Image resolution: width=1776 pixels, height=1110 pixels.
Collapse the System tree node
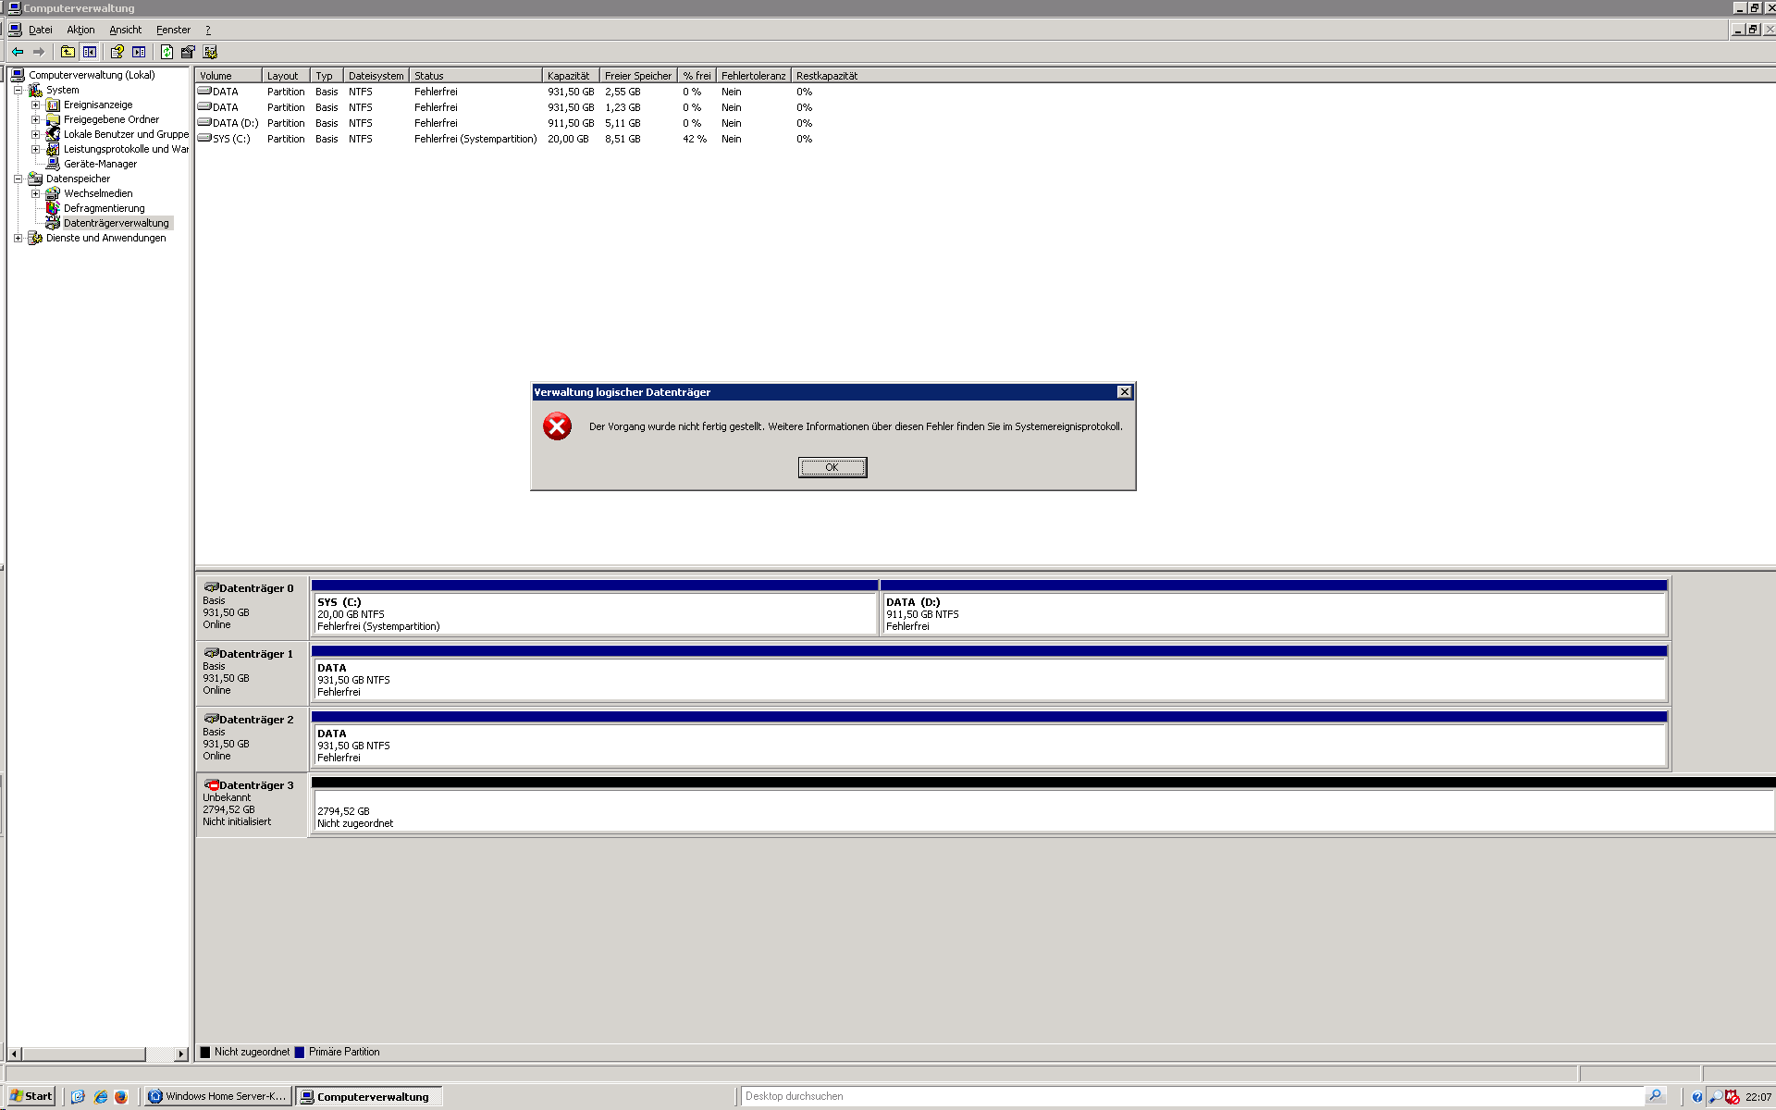pyautogui.click(x=18, y=90)
